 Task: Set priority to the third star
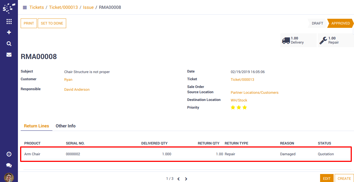(245, 108)
